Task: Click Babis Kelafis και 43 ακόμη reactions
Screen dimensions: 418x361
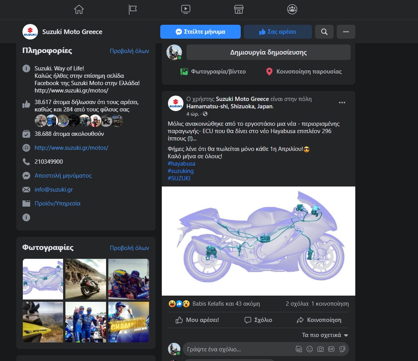Action: tap(226, 304)
